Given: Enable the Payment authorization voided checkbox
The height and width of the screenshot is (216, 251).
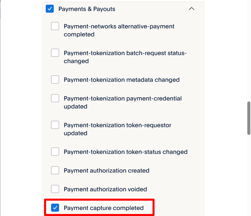Looking at the screenshot, I should tap(55, 189).
